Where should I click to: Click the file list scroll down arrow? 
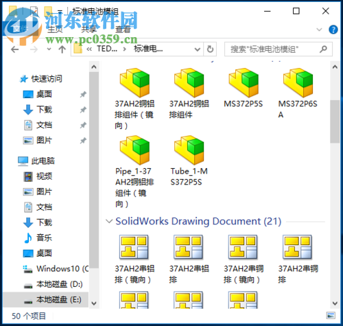point(335,303)
